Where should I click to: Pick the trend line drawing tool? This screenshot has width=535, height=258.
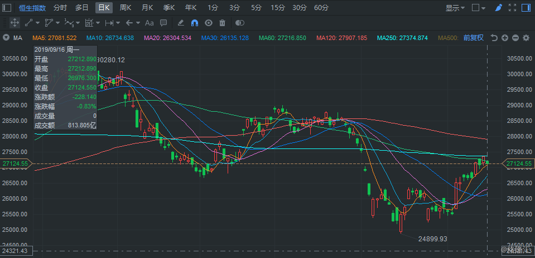pyautogui.click(x=28, y=23)
